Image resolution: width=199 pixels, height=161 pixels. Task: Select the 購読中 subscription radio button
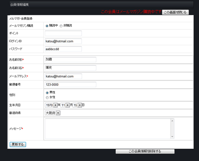(47, 26)
